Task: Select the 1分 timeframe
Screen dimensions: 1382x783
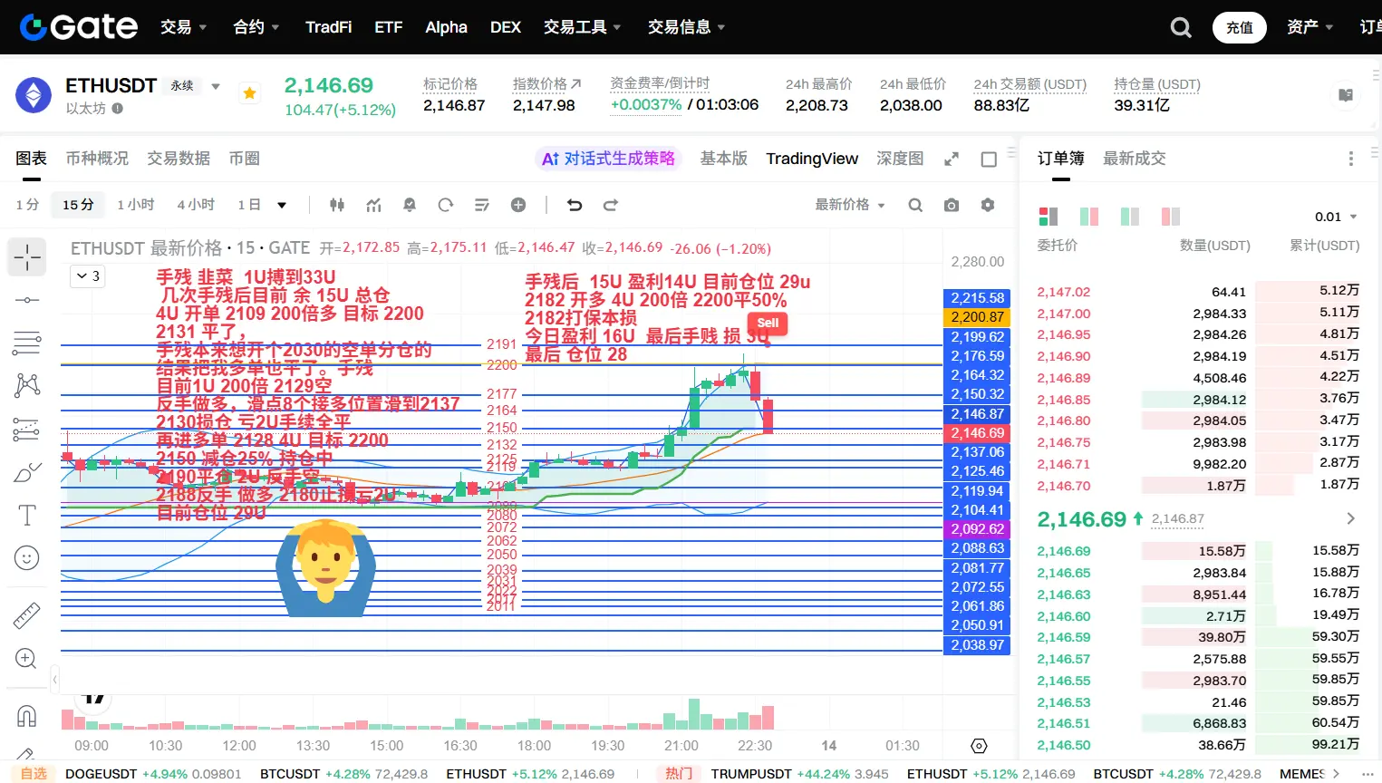Action: coord(27,205)
